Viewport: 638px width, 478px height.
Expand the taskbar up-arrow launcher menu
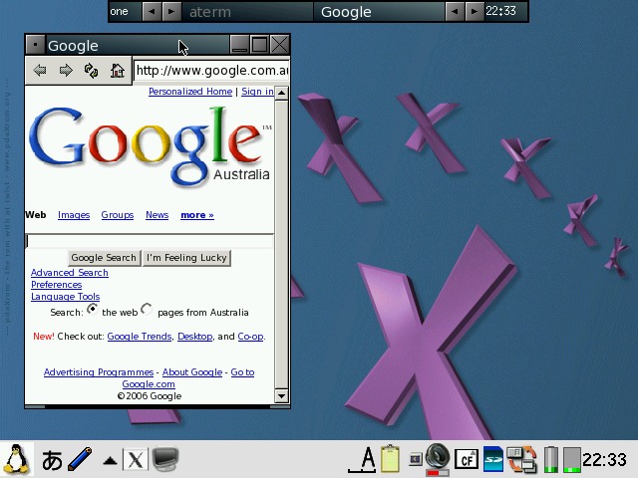point(110,460)
